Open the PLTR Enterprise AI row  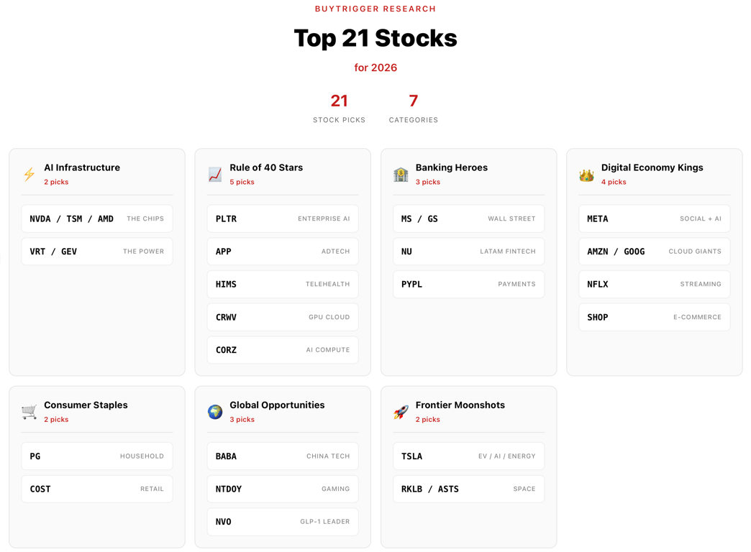coord(283,218)
